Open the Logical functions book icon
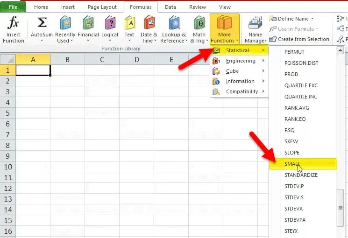348x238 pixels. [x=110, y=22]
